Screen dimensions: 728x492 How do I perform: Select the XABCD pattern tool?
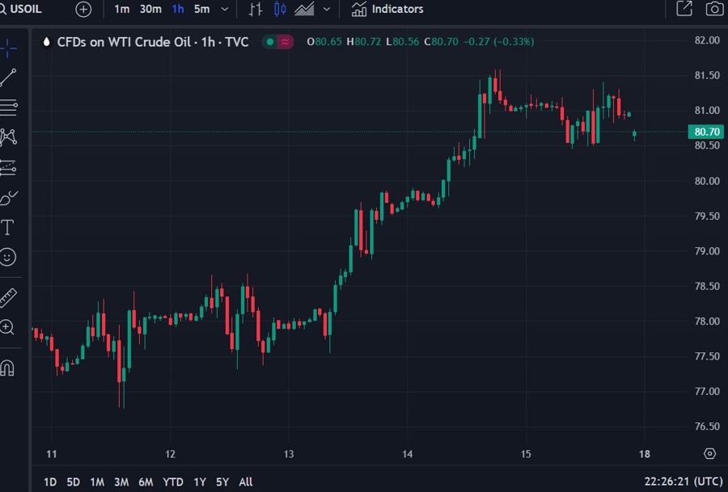click(x=8, y=137)
